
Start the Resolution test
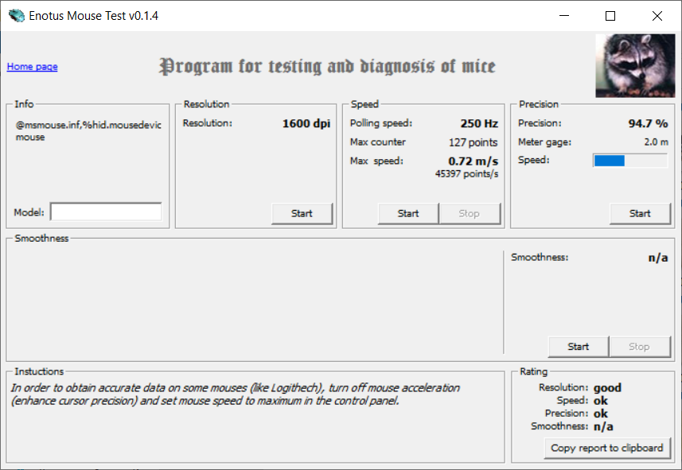302,213
